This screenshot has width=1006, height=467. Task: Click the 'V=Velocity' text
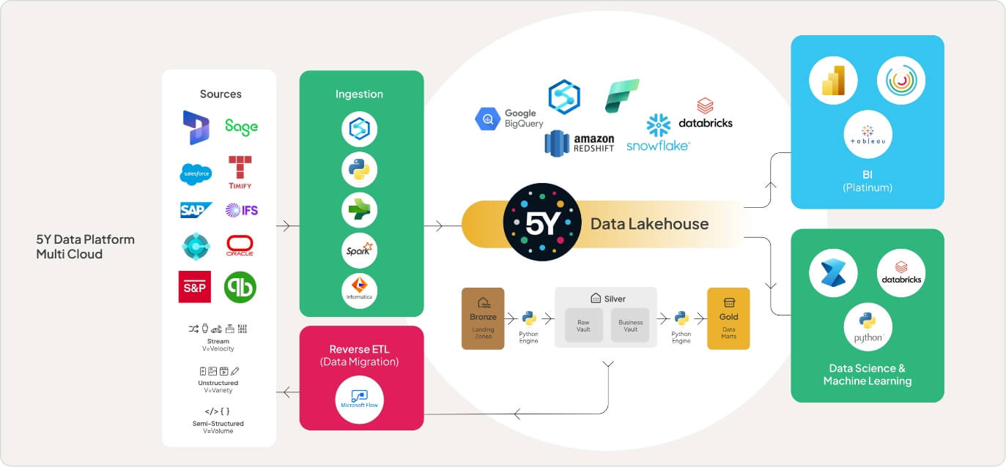(218, 348)
